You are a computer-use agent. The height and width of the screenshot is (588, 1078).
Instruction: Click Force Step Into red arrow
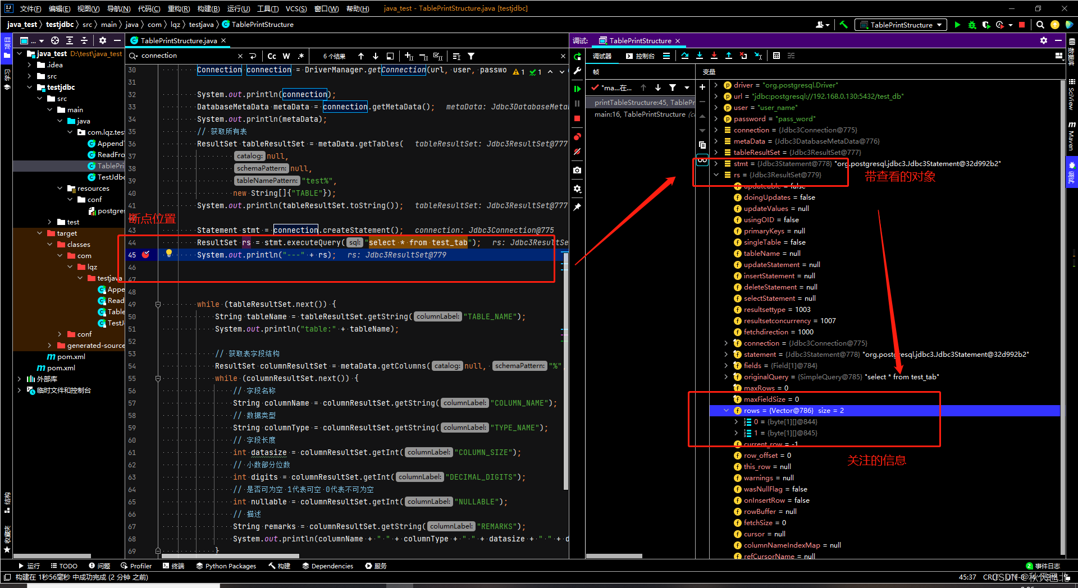coord(714,56)
